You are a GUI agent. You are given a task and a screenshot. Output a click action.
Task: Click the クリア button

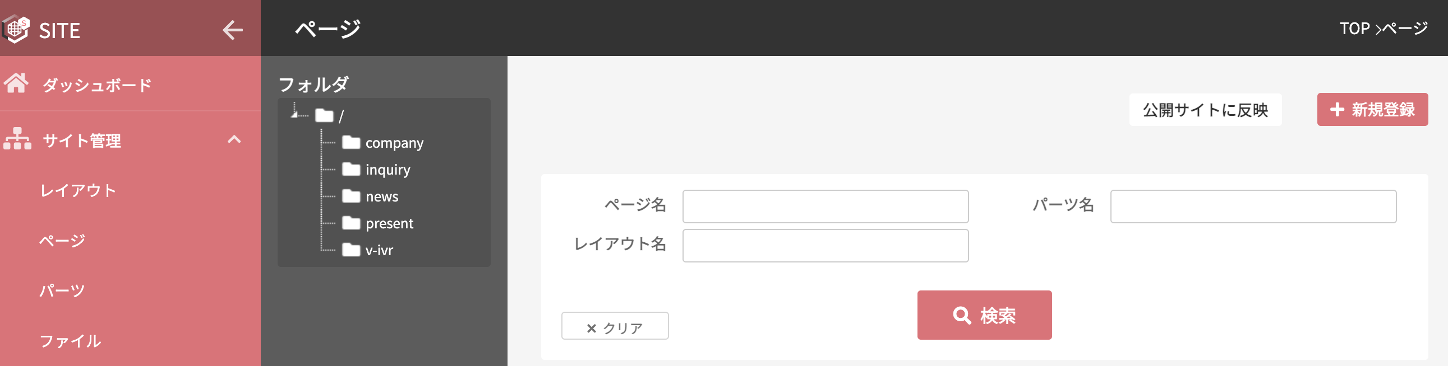click(615, 326)
